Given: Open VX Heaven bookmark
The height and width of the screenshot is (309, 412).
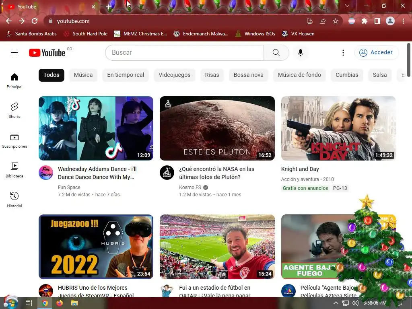Looking at the screenshot, I should 298,34.
